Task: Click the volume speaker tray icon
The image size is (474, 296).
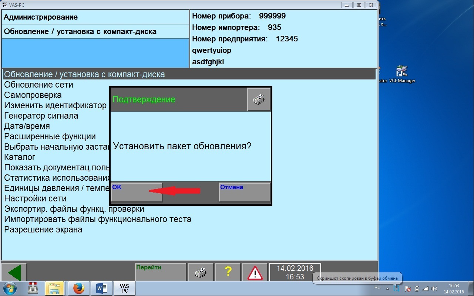Action: 434,289
